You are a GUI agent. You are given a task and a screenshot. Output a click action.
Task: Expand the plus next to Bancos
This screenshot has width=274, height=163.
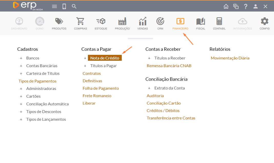point(21,58)
